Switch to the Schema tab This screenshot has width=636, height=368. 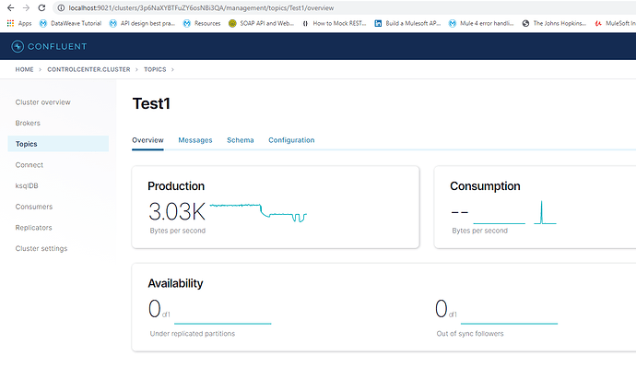[241, 140]
